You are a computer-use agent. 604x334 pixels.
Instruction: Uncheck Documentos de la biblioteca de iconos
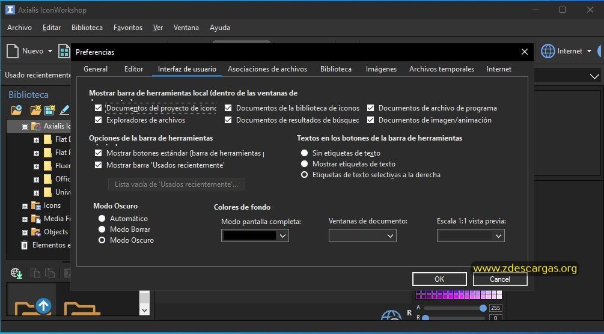coord(228,108)
